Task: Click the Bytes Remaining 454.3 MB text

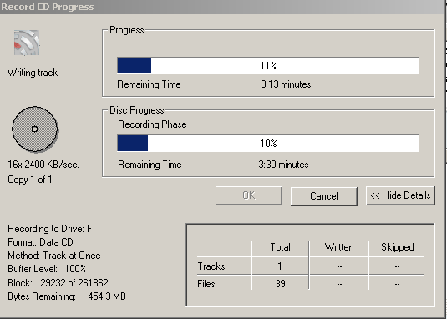Action: pyautogui.click(x=67, y=296)
